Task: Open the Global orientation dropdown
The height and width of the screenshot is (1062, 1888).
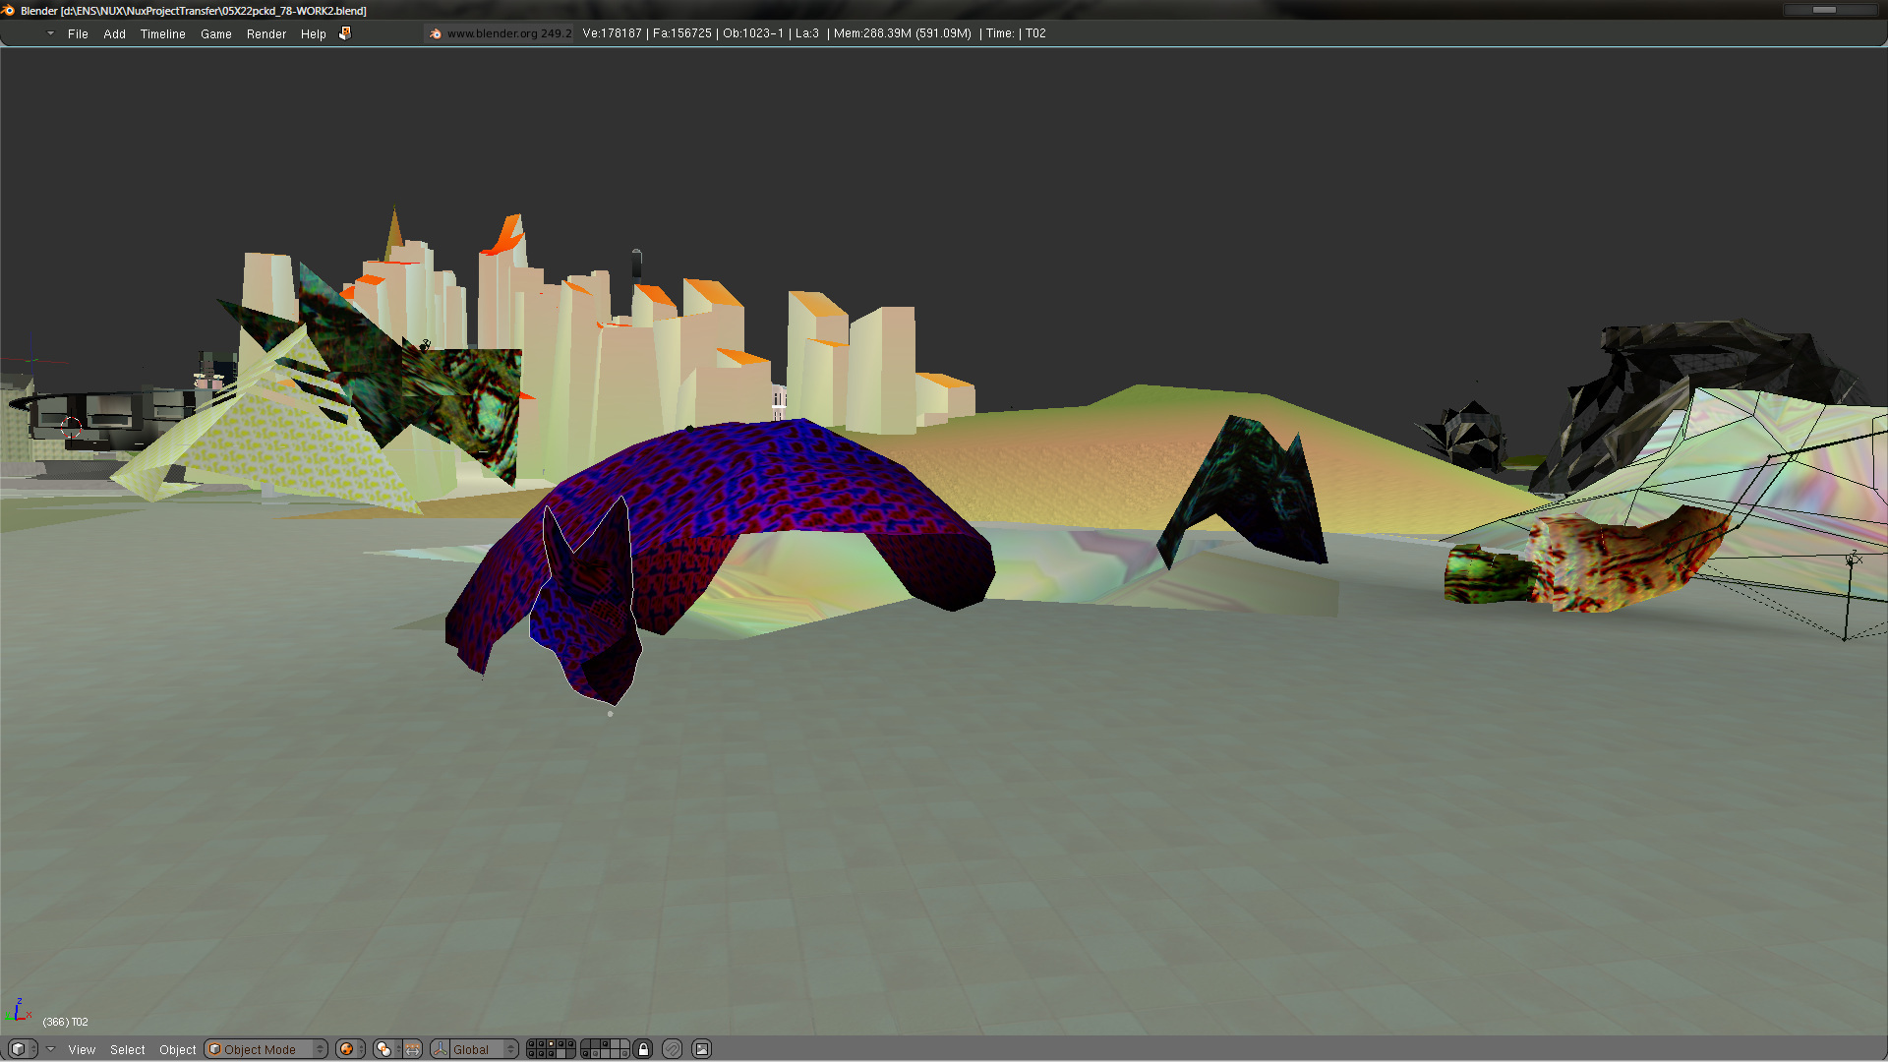Action: tap(484, 1049)
